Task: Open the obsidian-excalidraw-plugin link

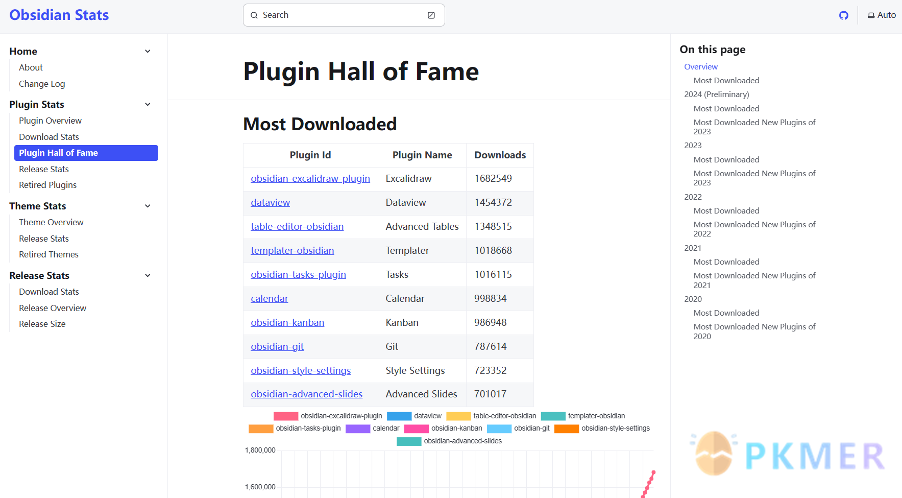Action: tap(310, 178)
